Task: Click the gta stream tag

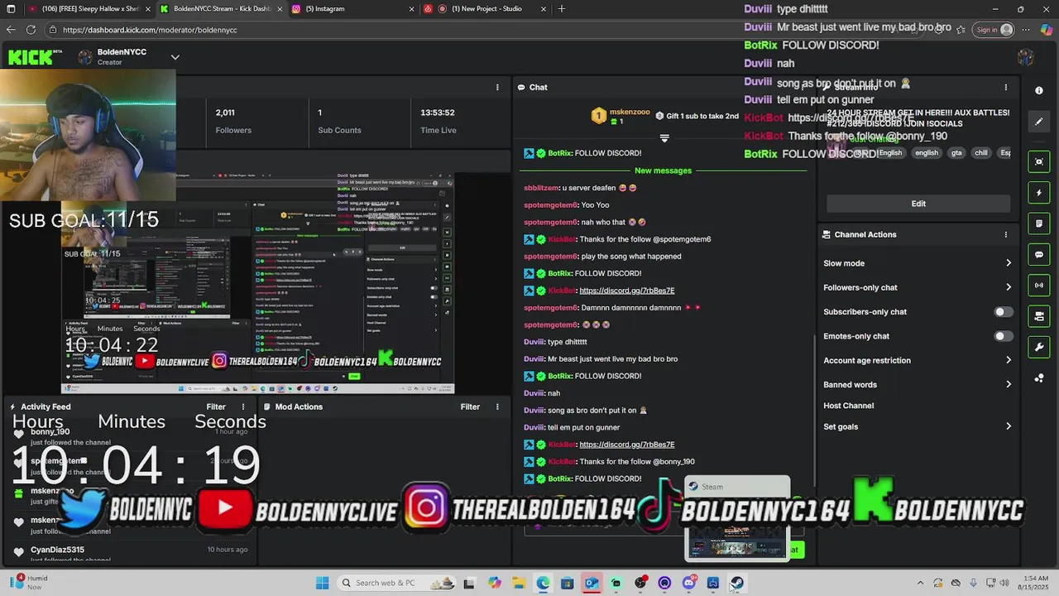Action: 956,153
